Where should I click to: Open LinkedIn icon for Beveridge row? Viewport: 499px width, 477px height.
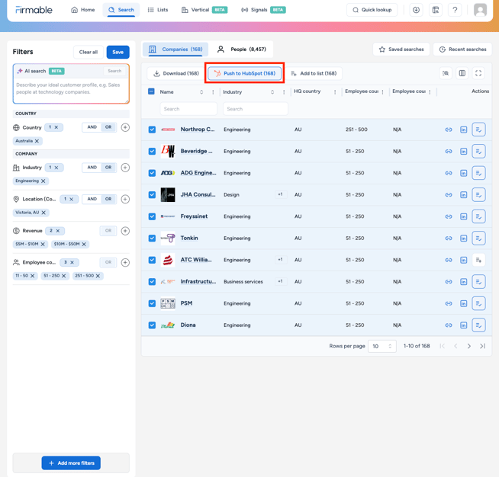[463, 152]
